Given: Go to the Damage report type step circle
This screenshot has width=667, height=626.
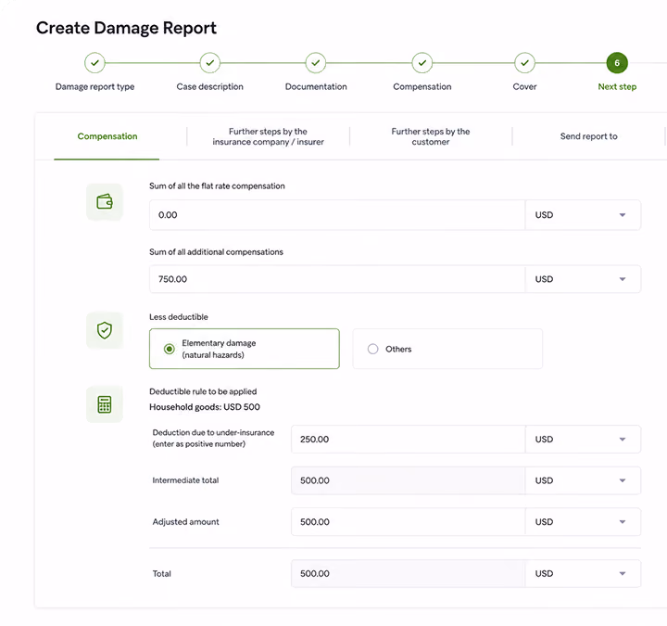Looking at the screenshot, I should [x=94, y=63].
